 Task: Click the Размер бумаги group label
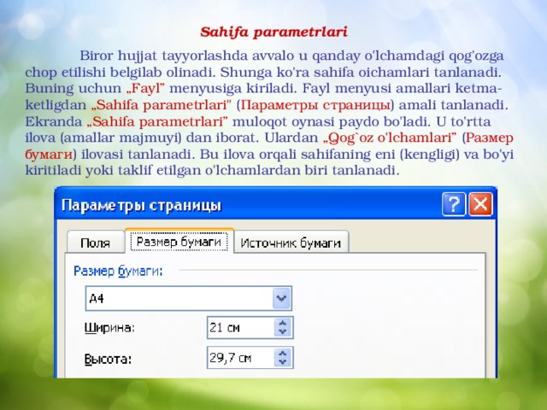118,271
